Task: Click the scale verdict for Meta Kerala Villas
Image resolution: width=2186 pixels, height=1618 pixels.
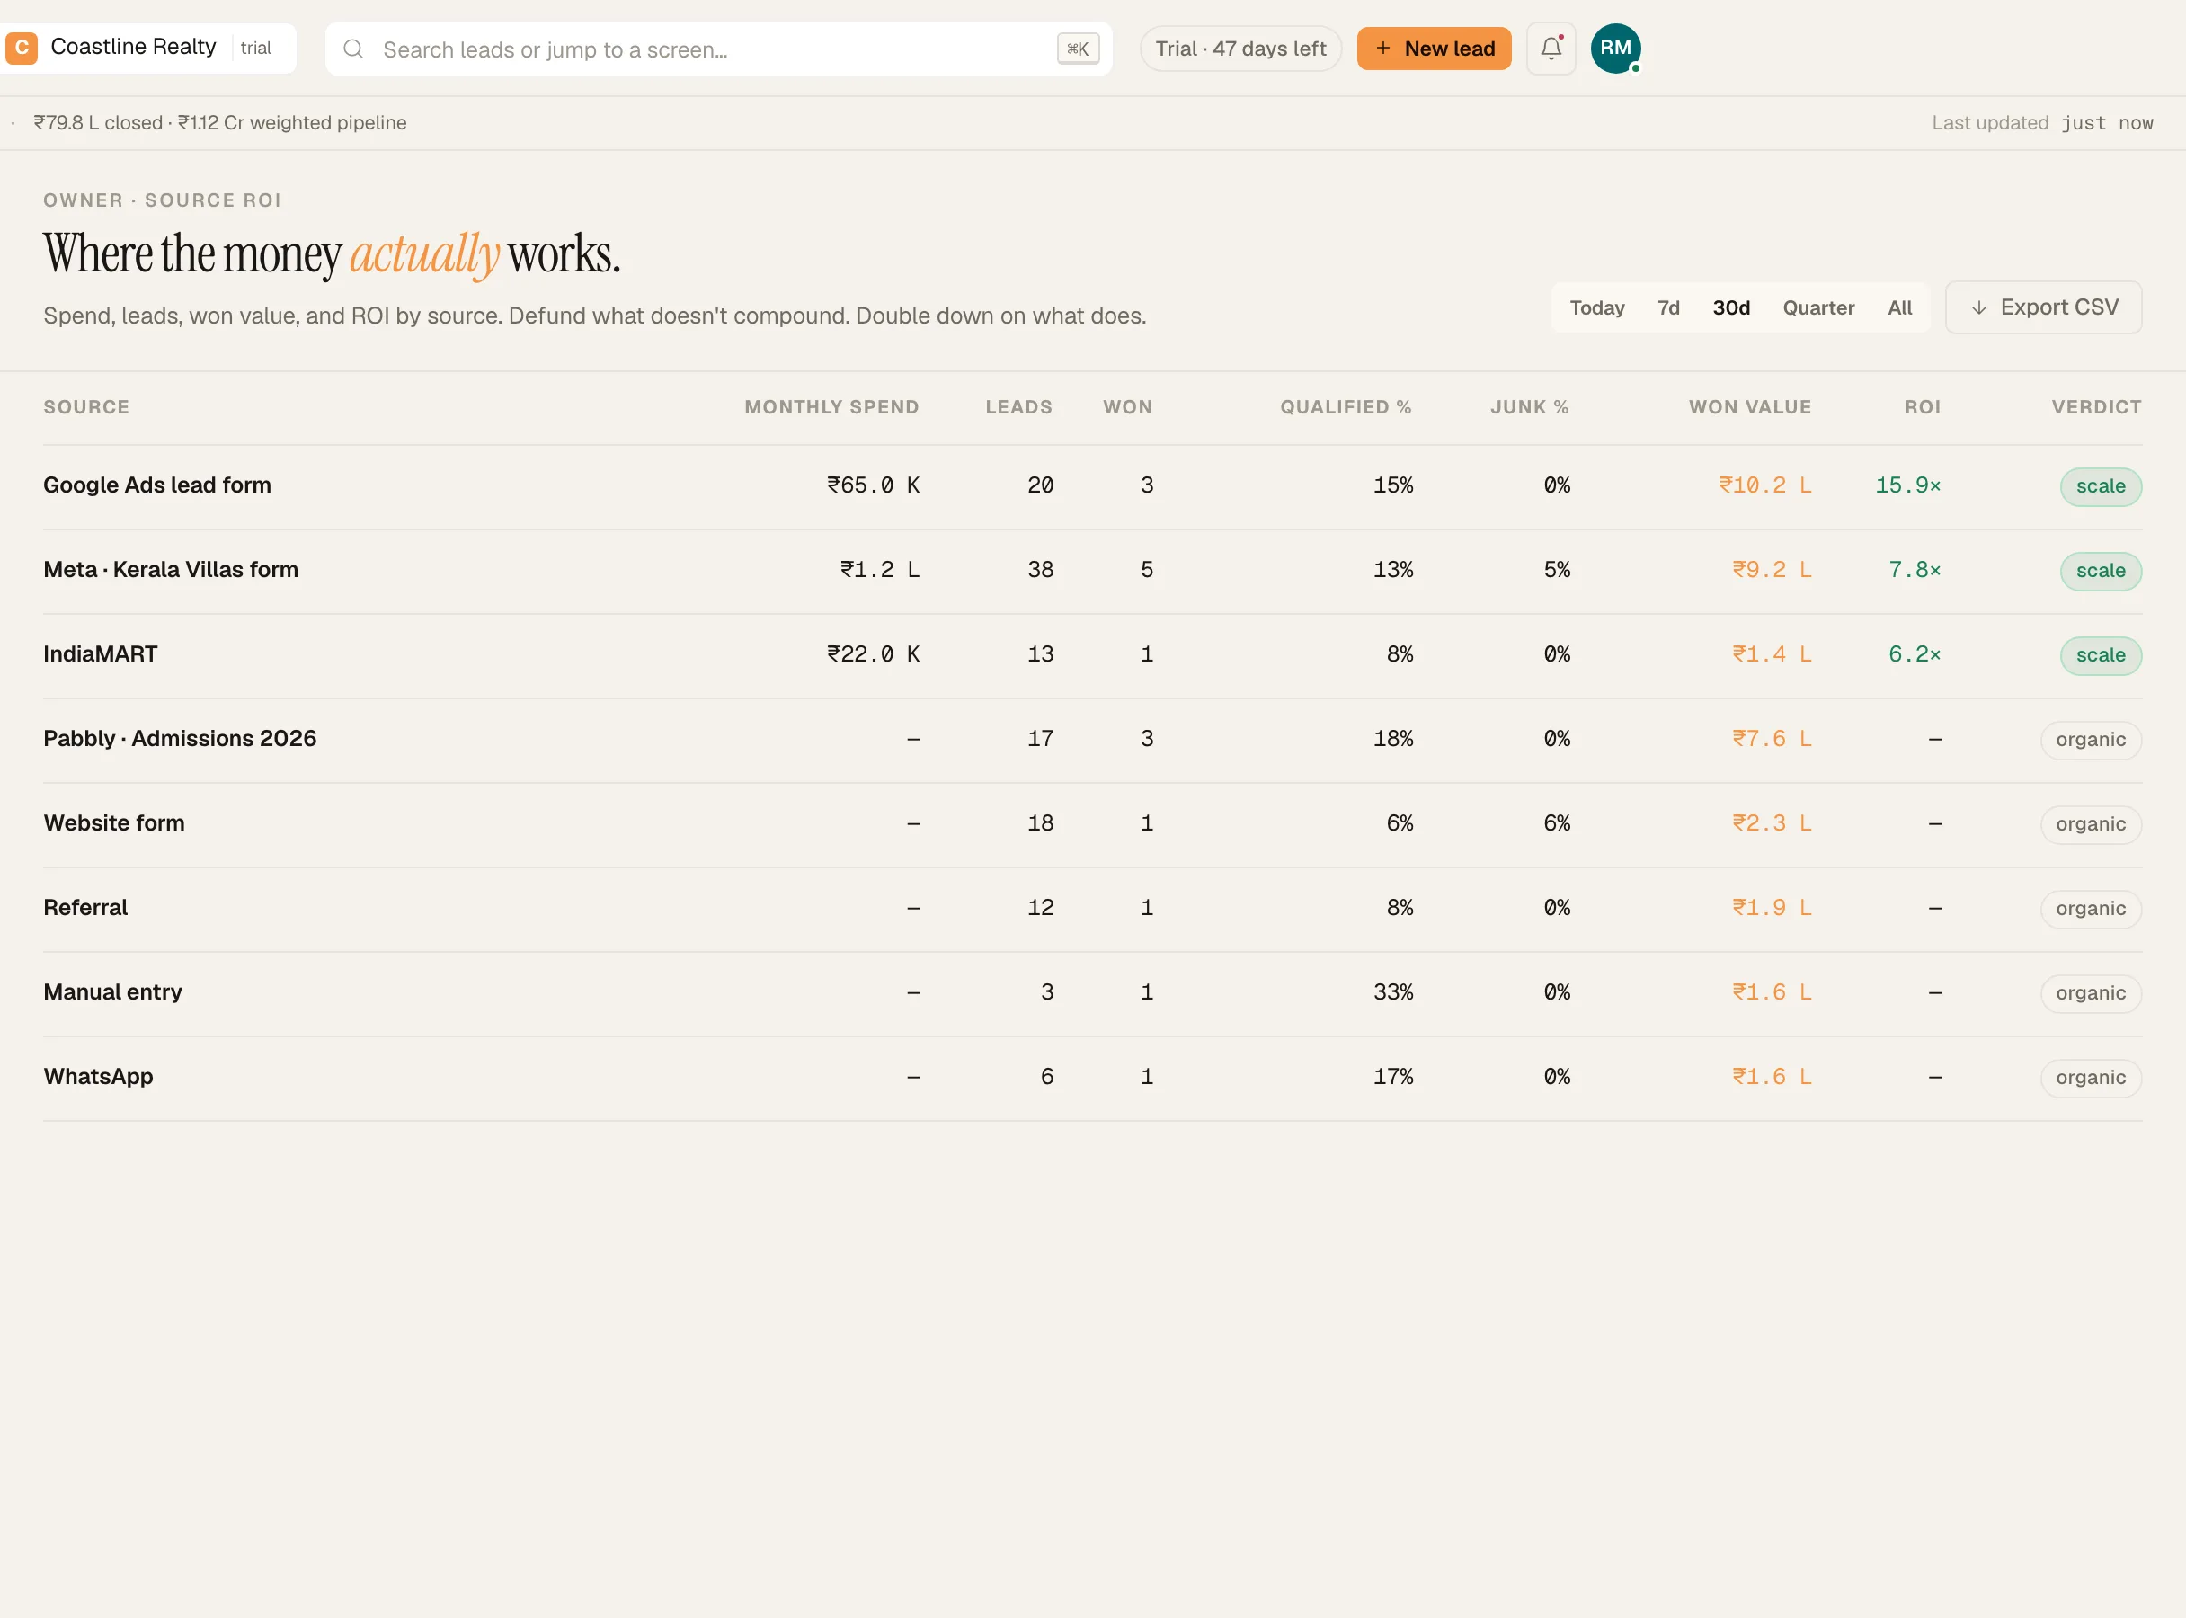Action: coord(2101,571)
